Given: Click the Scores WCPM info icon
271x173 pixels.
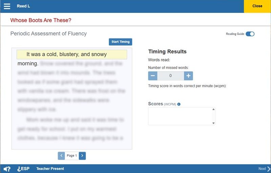Looking at the screenshot, I should coord(179,104).
